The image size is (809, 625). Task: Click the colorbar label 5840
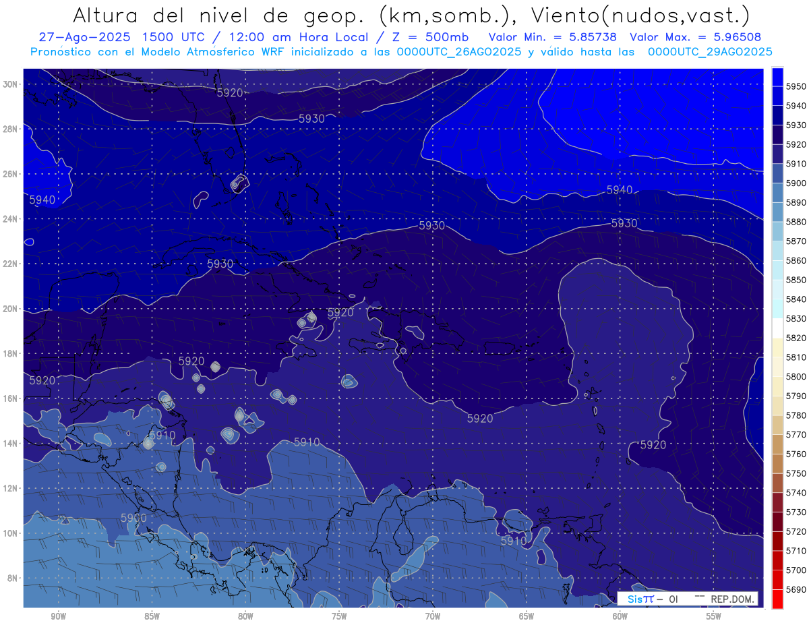796,299
